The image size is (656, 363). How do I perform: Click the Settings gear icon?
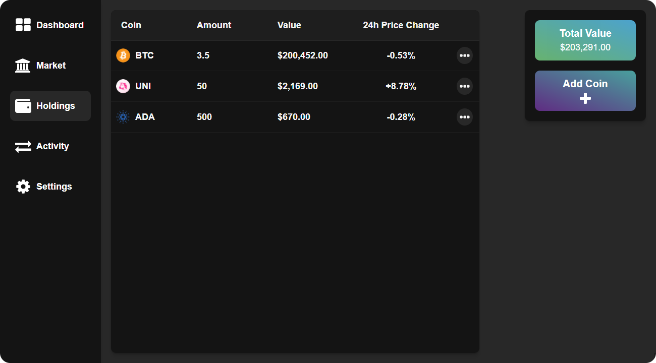(23, 187)
